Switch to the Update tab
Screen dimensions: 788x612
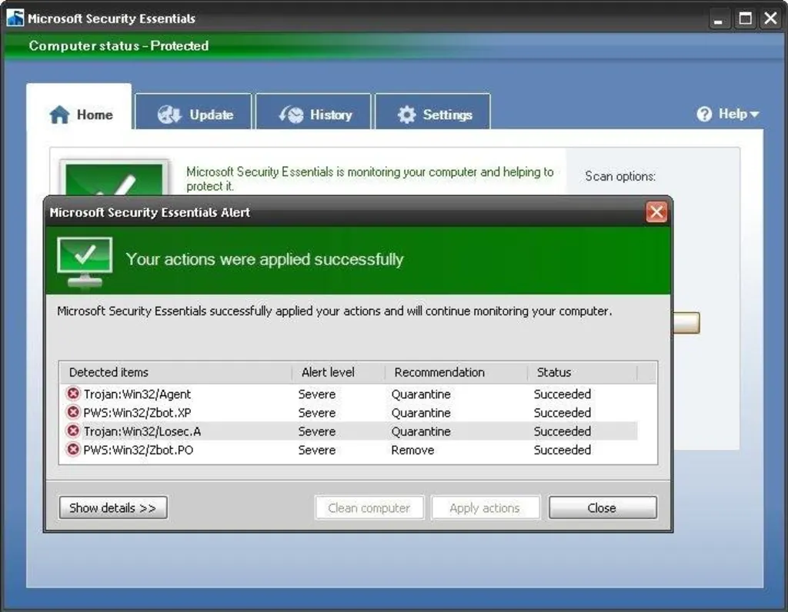pyautogui.click(x=193, y=111)
